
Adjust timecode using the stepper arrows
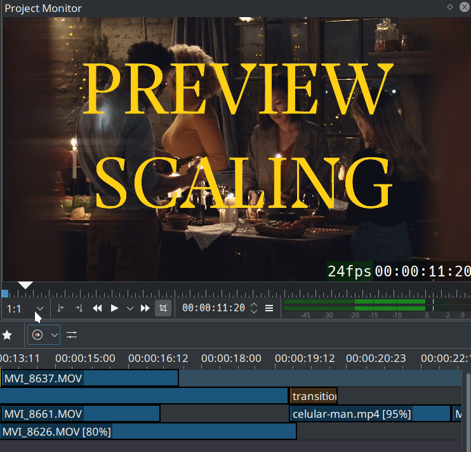coord(254,308)
